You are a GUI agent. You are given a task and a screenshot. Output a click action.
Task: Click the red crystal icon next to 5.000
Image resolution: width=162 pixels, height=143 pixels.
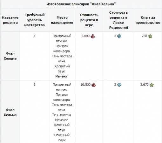[93, 36]
